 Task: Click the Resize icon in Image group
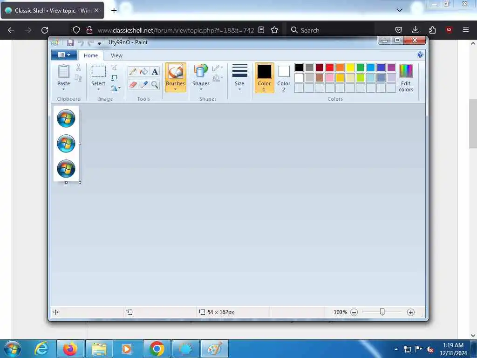114,78
